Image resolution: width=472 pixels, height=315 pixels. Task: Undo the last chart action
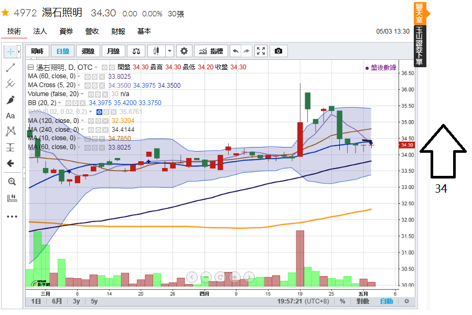pos(235,51)
